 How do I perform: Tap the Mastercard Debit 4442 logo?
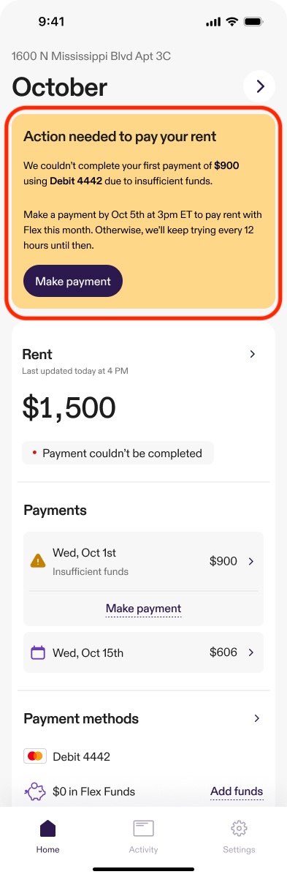[35, 757]
